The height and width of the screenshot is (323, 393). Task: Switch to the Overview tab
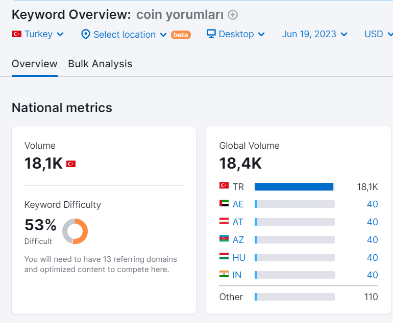click(35, 64)
